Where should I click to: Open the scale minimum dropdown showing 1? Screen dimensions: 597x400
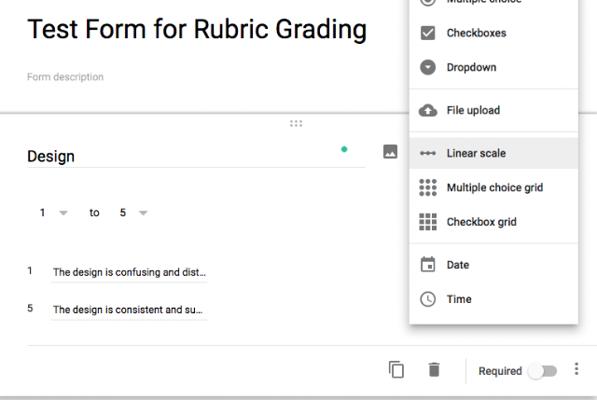point(54,213)
